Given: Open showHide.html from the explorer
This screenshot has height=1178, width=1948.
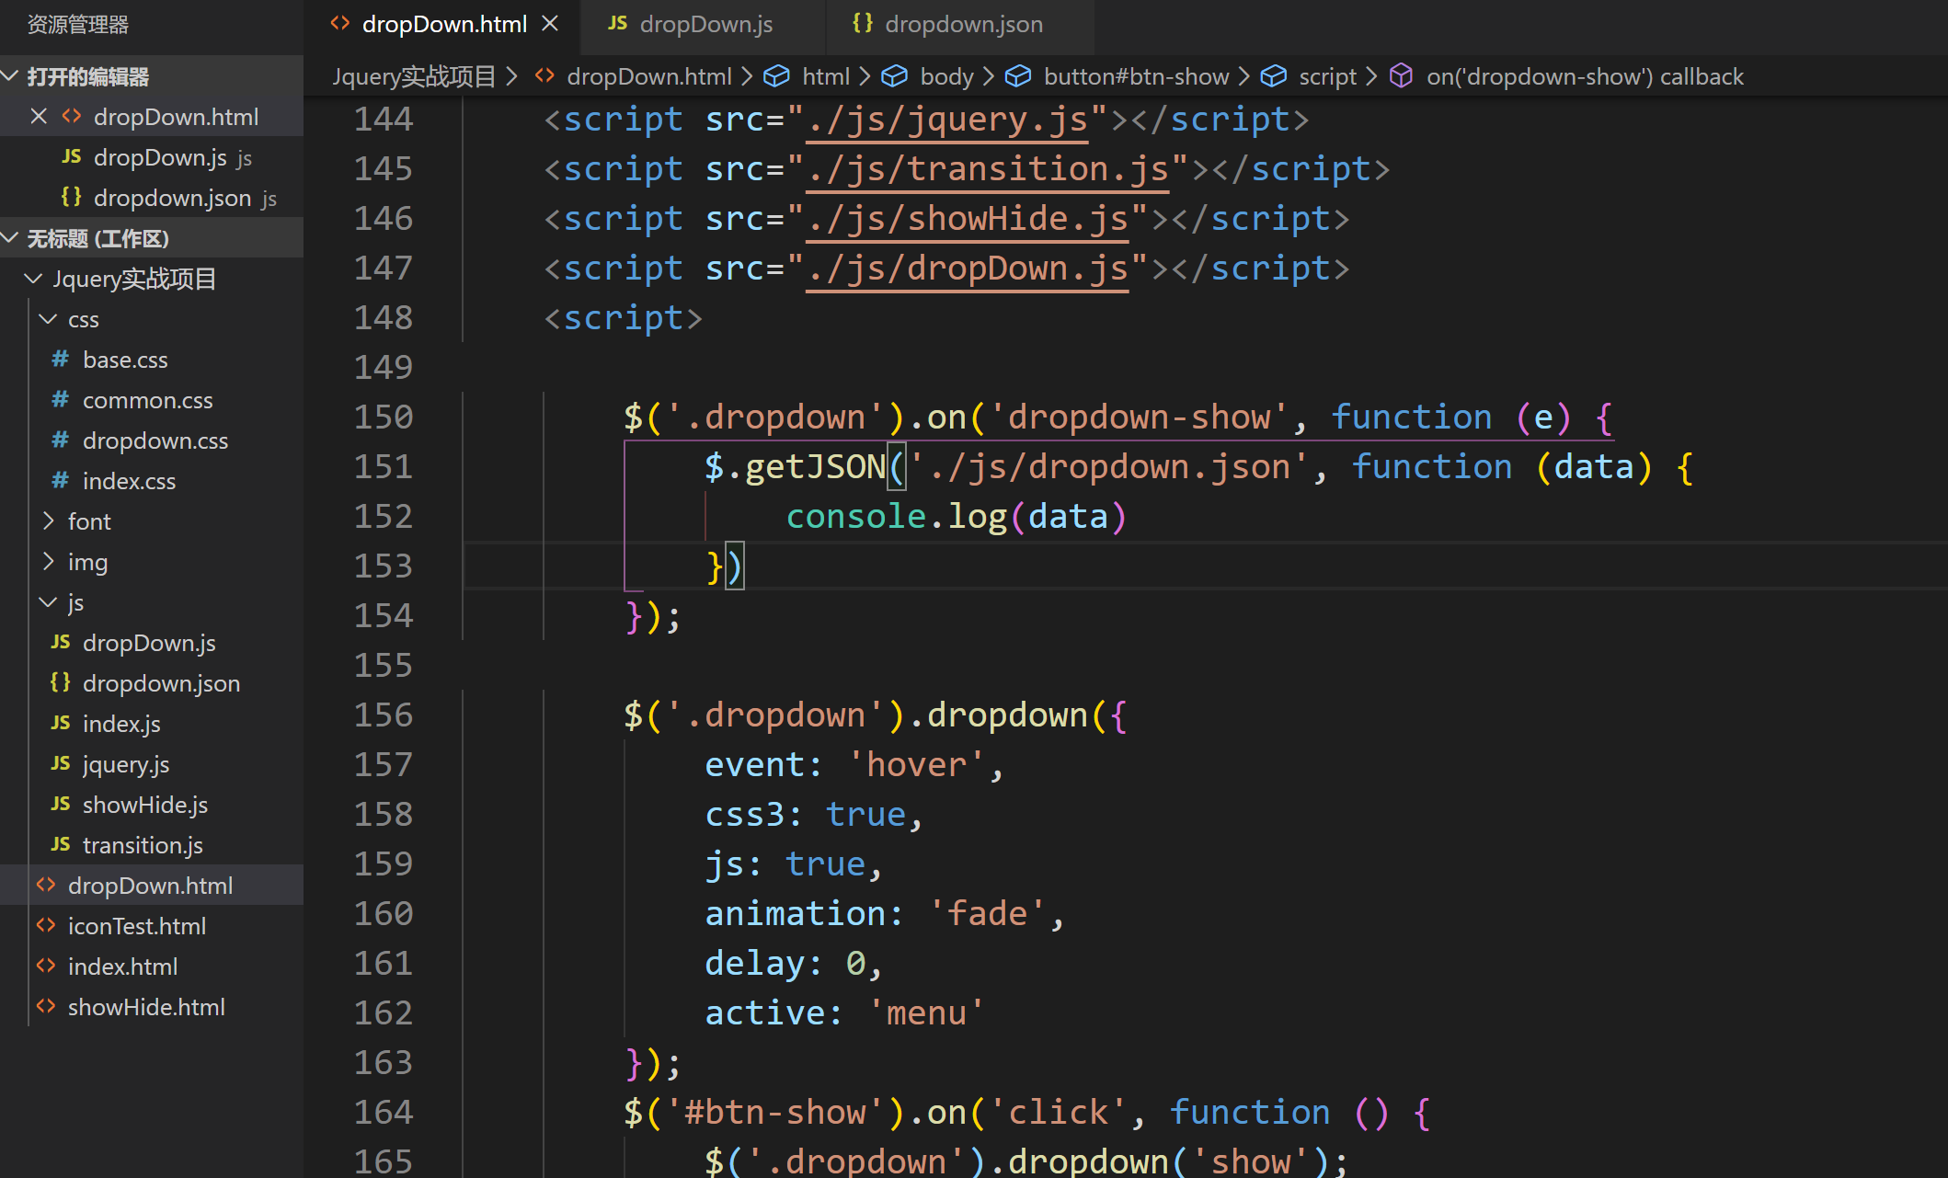Looking at the screenshot, I should pos(152,1007).
